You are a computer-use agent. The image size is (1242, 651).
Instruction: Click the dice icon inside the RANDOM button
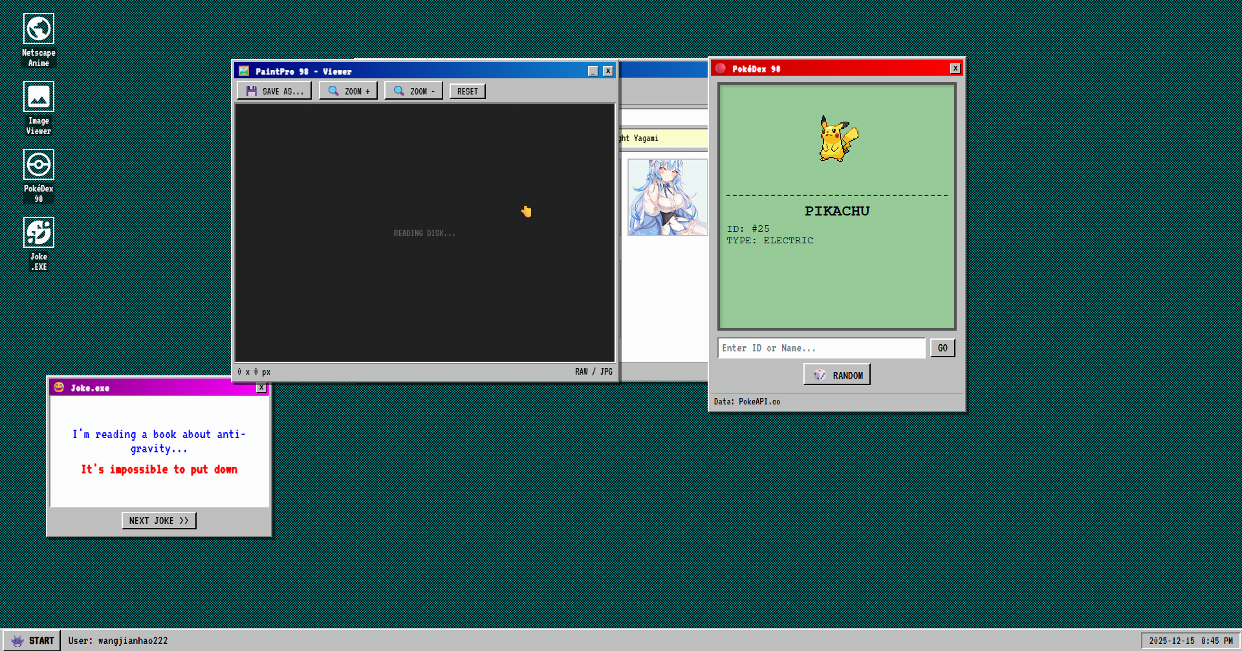820,375
